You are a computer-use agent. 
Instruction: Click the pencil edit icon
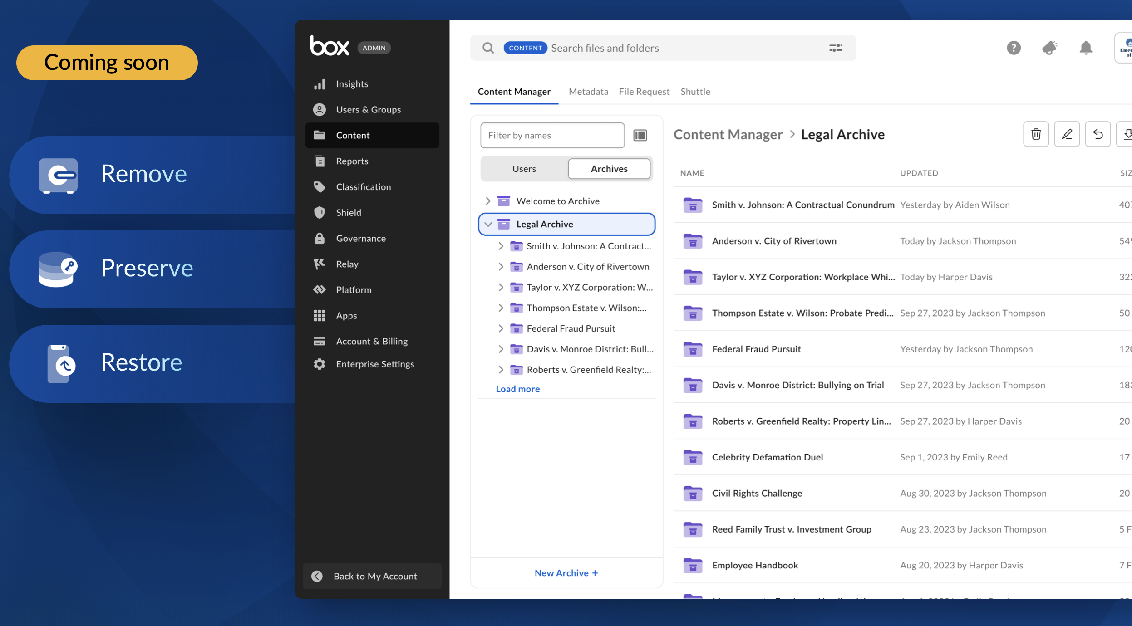coord(1067,134)
